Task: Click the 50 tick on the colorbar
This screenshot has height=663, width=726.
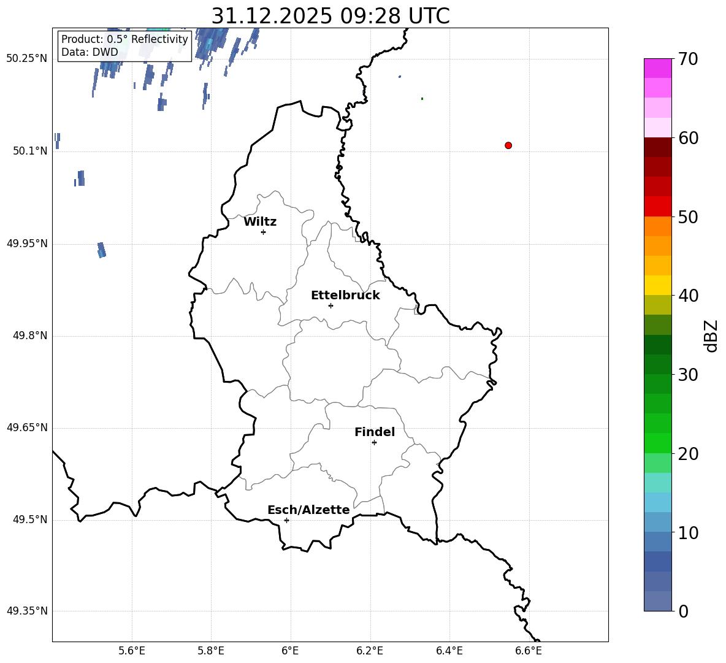Action: (x=688, y=217)
